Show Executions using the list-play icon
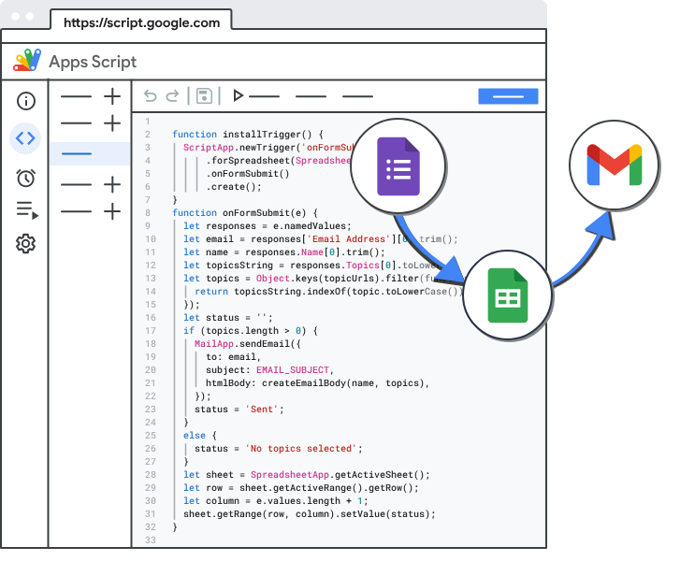Image resolution: width=680 pixels, height=561 pixels. pos(26,210)
